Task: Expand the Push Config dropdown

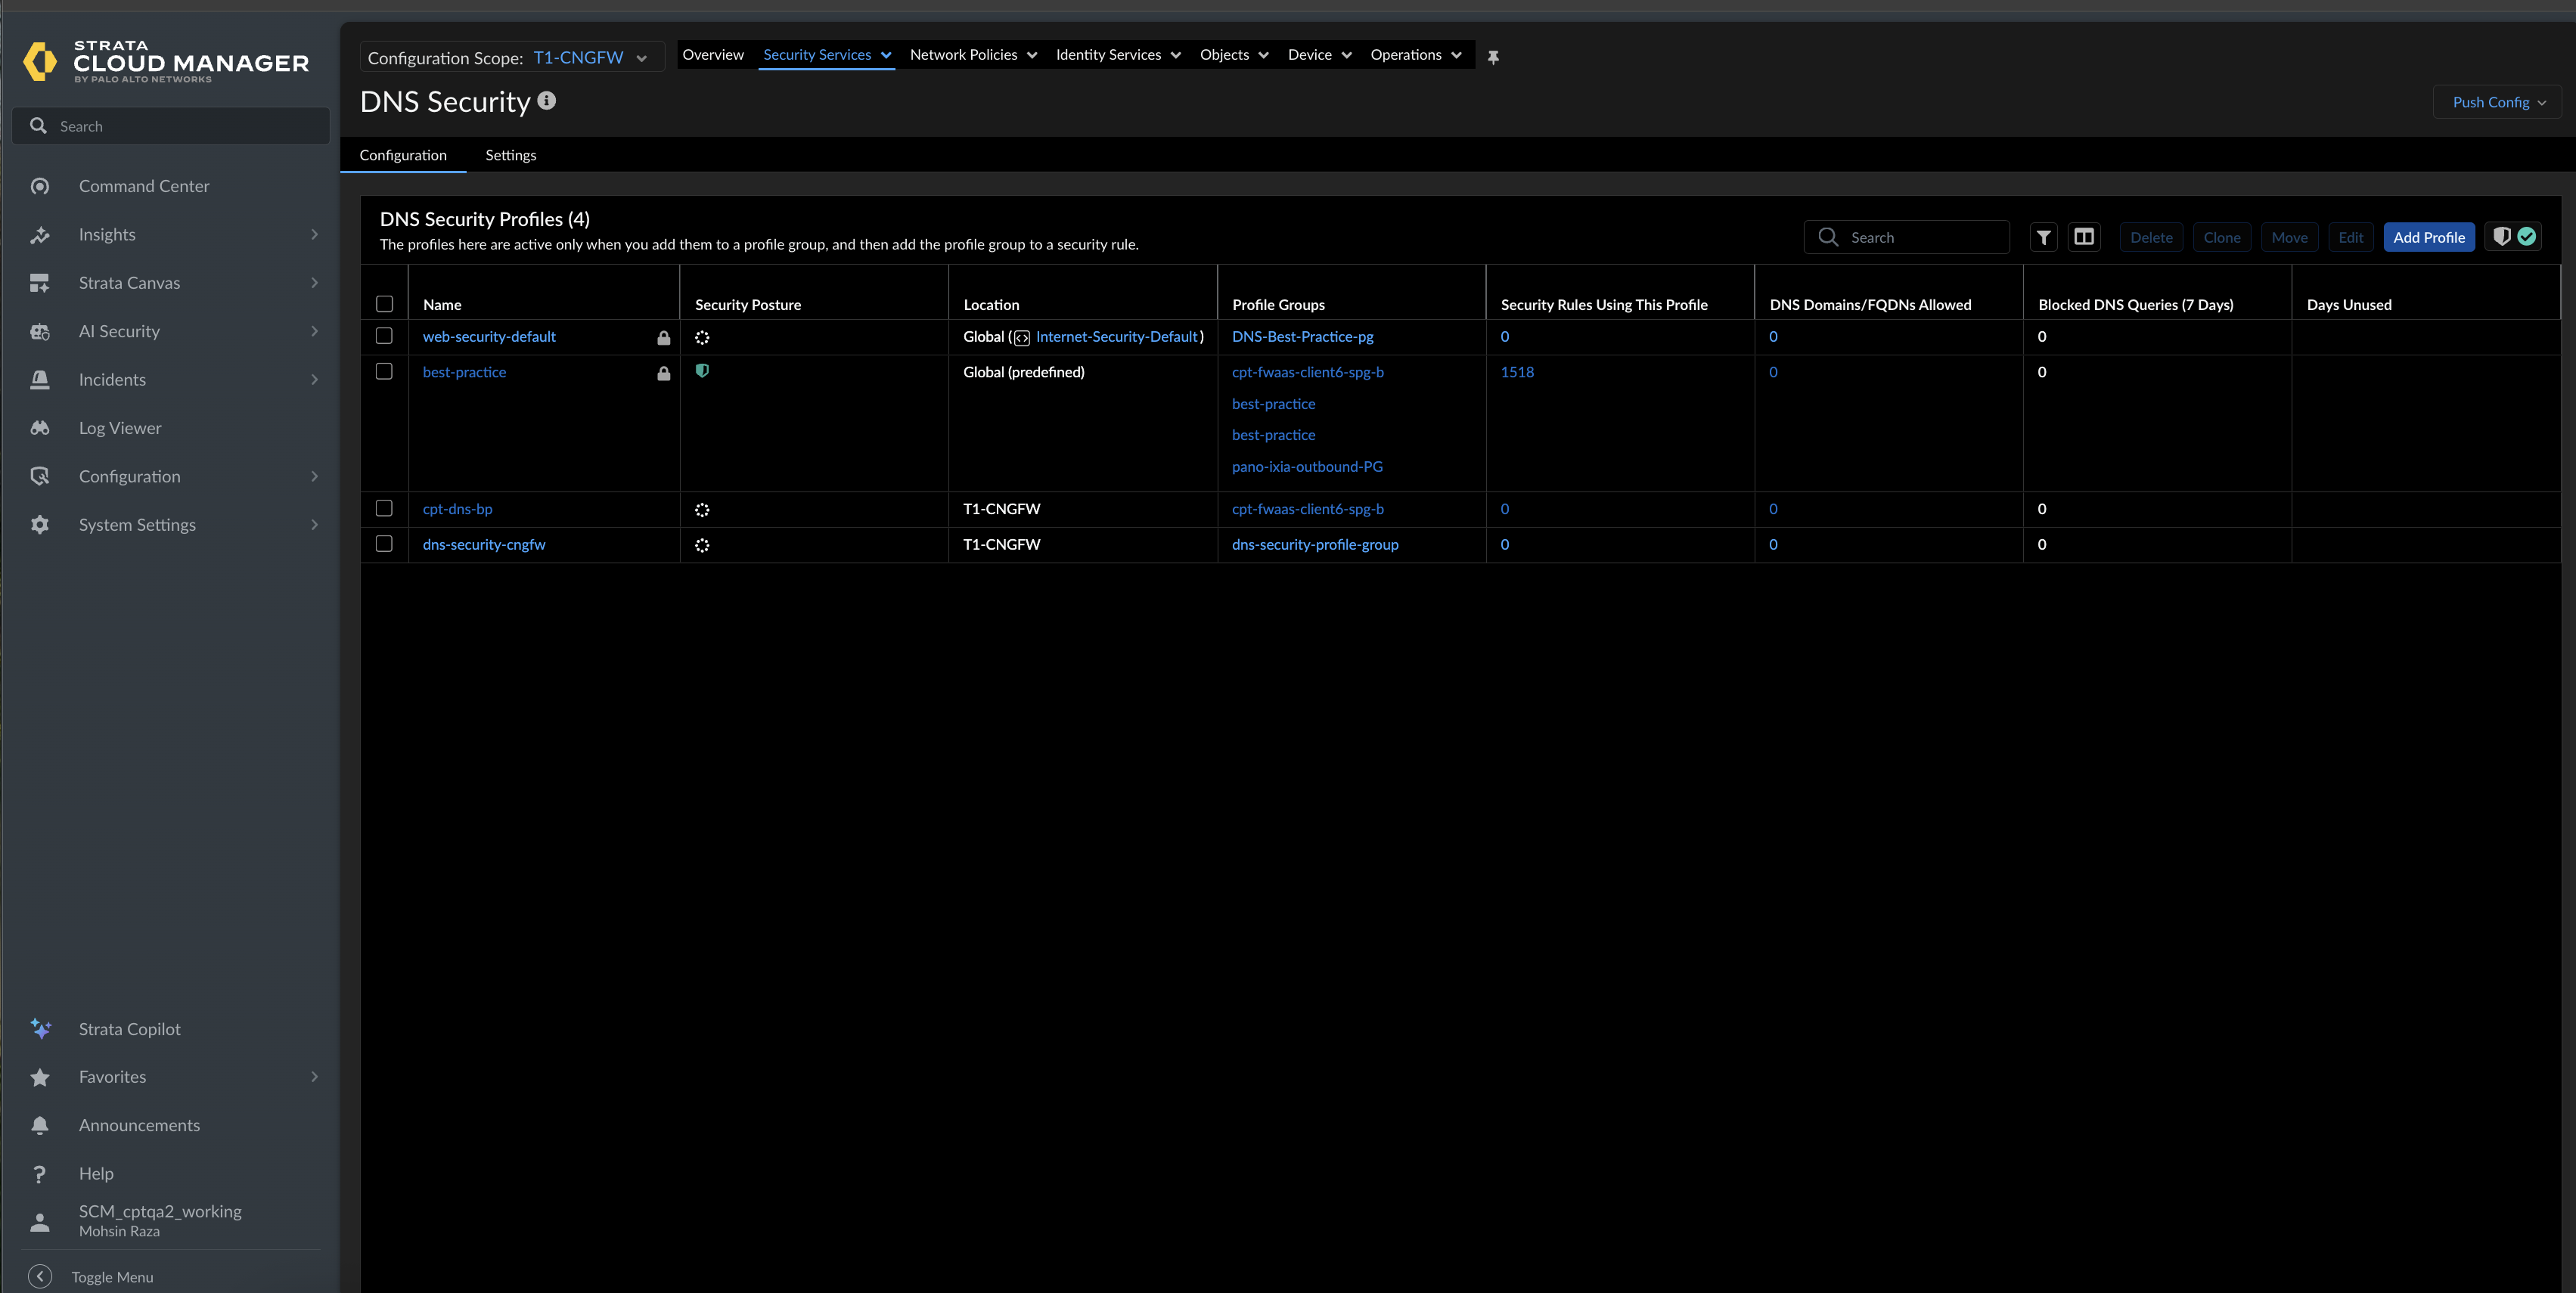Action: 2498,102
